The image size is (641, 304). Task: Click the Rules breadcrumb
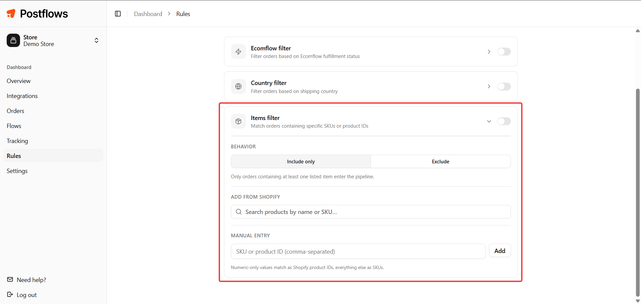point(183,14)
